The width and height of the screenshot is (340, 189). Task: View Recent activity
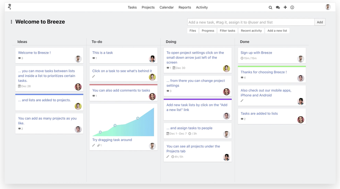pyautogui.click(x=251, y=31)
